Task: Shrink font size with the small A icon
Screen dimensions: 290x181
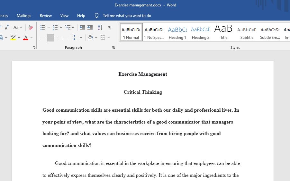Action: pos(6,28)
